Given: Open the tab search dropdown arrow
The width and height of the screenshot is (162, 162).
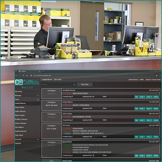Looking at the screenshot, I should (x=16, y=71).
